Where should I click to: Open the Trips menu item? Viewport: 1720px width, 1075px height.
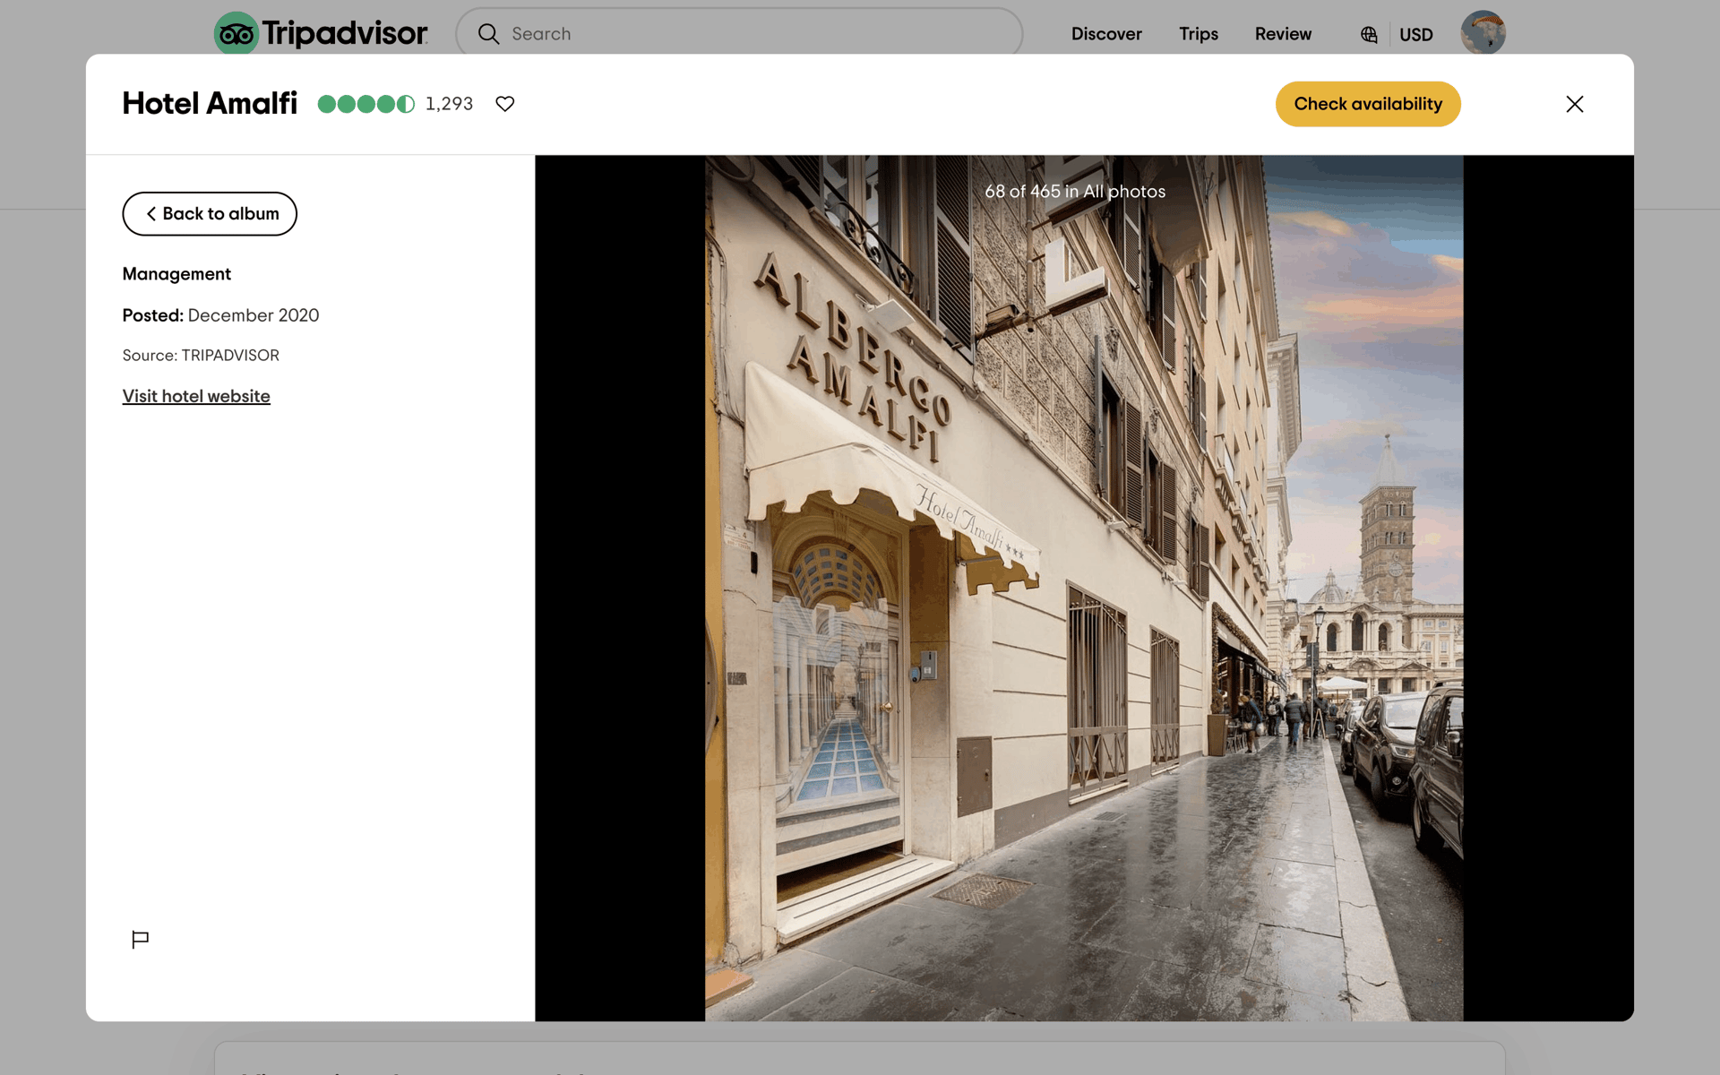[1199, 34]
